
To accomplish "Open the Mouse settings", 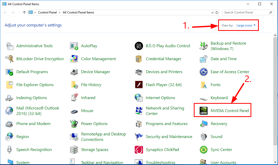I will pos(87,111).
